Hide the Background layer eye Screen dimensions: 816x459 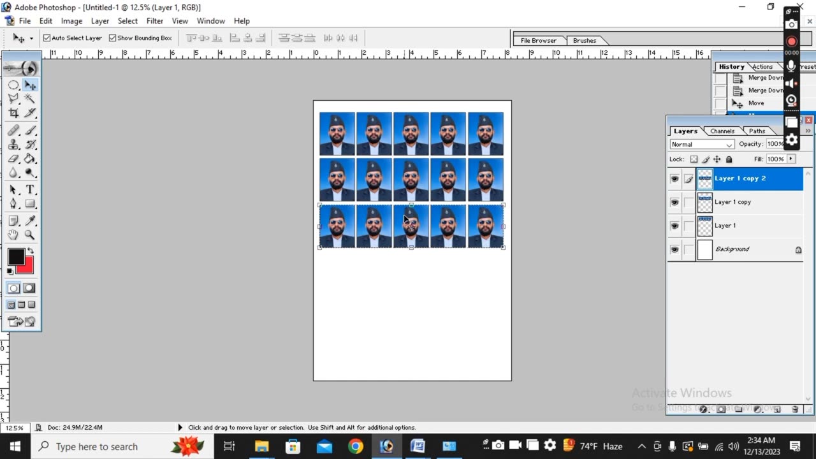pyautogui.click(x=674, y=250)
